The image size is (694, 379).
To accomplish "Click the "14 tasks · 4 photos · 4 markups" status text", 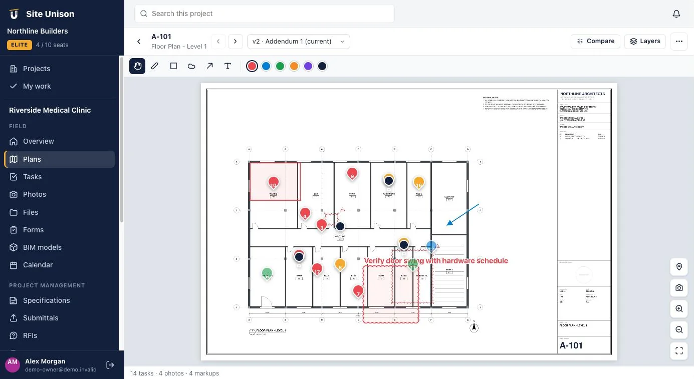I will [x=174, y=373].
